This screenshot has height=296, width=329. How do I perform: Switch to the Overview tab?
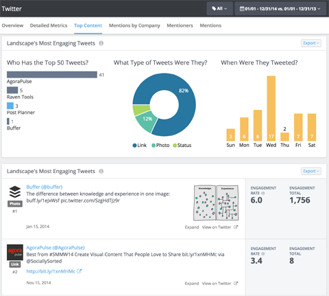[12, 25]
